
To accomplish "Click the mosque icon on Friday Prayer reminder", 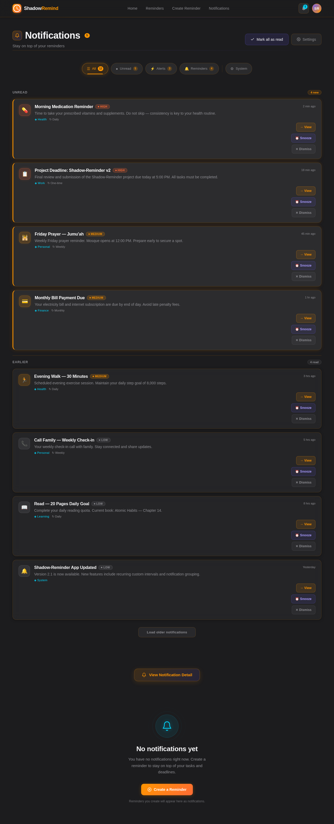I will (x=25, y=237).
